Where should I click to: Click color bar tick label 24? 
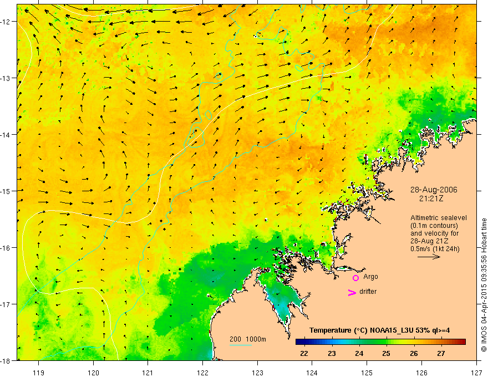coord(359,353)
